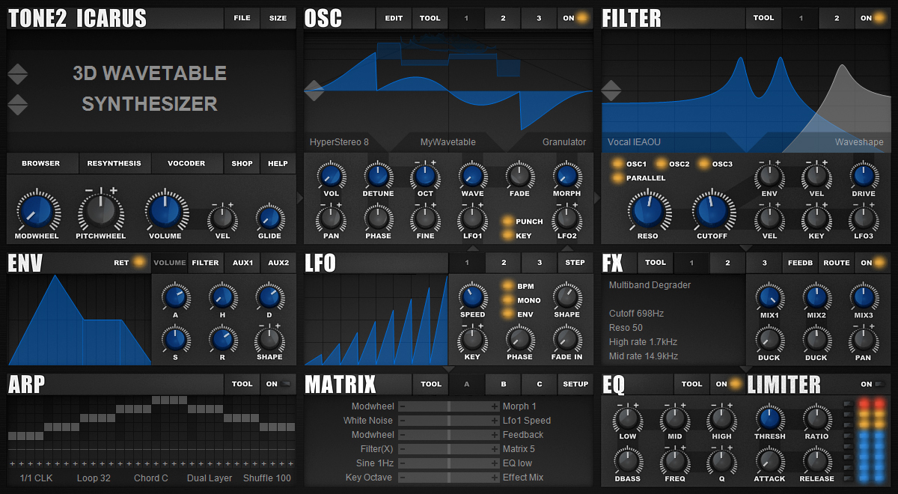Click the filter LFO3 knob
The image size is (898, 494).
[864, 219]
